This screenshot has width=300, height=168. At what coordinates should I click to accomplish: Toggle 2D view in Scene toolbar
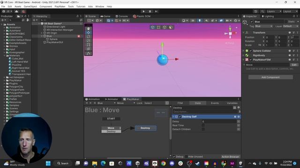(193, 21)
